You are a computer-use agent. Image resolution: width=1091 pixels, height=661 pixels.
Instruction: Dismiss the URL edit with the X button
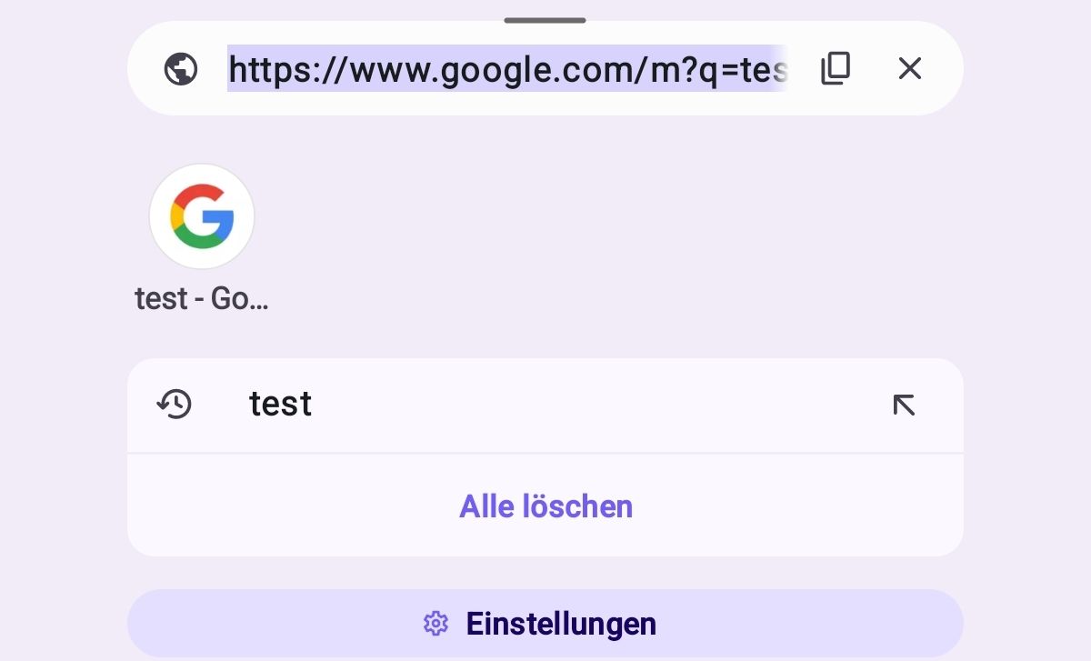coord(909,68)
